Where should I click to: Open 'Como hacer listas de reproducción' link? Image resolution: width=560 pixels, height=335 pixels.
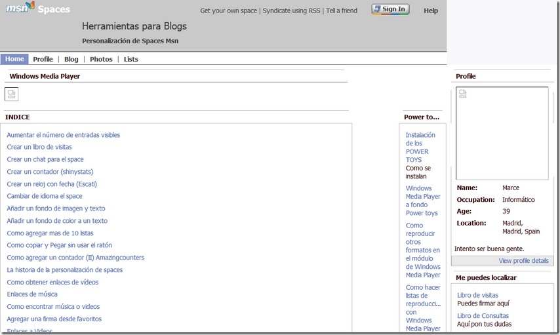point(423,308)
